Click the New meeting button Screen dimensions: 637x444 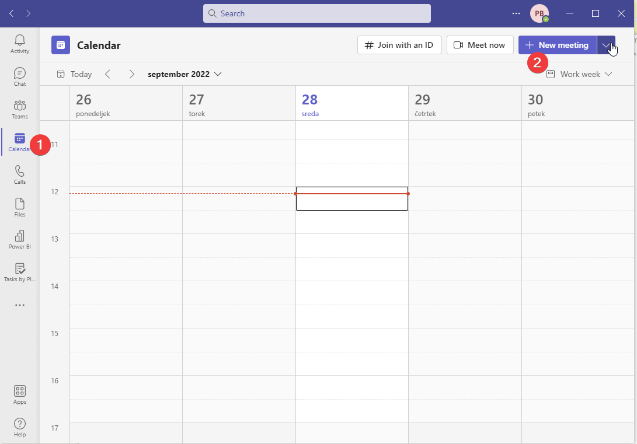click(x=557, y=46)
